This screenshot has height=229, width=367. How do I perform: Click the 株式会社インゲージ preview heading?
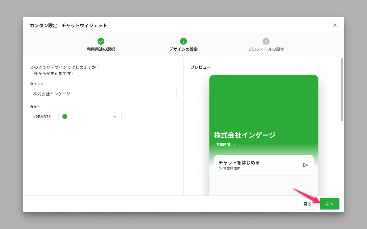click(245, 135)
